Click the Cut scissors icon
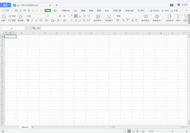Screen dimensions: 190x133 tap(10, 16)
